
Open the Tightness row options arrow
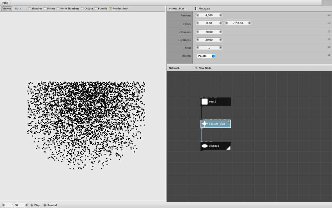(x=329, y=40)
